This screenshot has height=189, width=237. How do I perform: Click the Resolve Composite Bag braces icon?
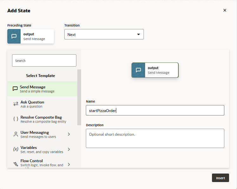tap(16, 119)
